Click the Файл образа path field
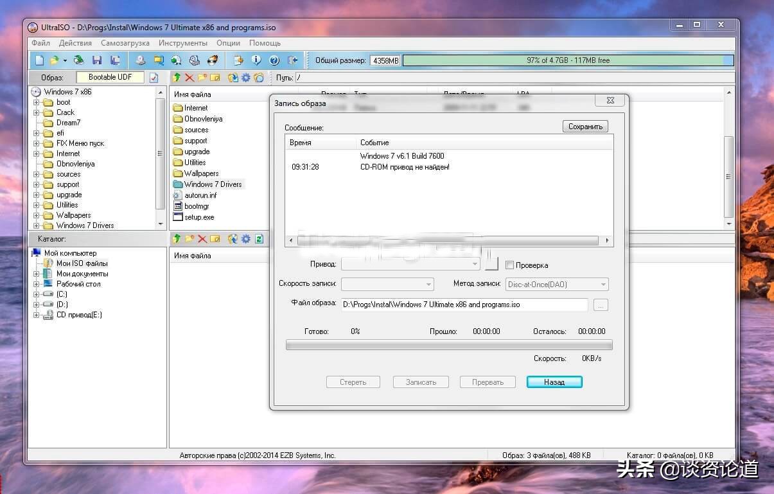This screenshot has width=774, height=494. point(464,304)
